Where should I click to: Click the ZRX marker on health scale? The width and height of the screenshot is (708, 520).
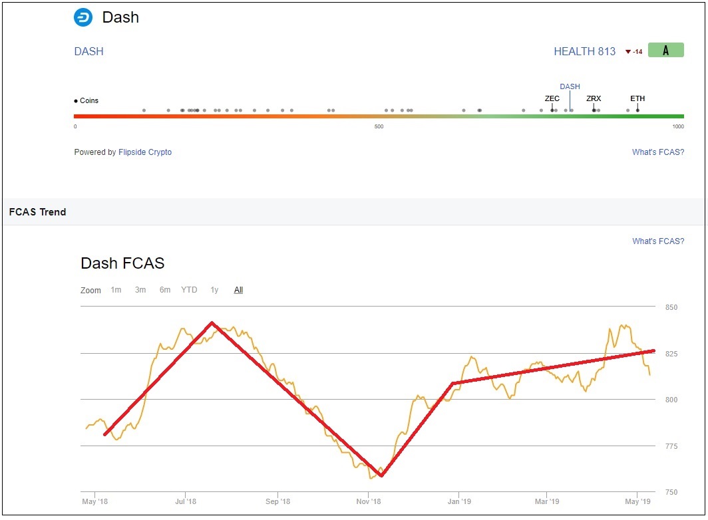(594, 103)
